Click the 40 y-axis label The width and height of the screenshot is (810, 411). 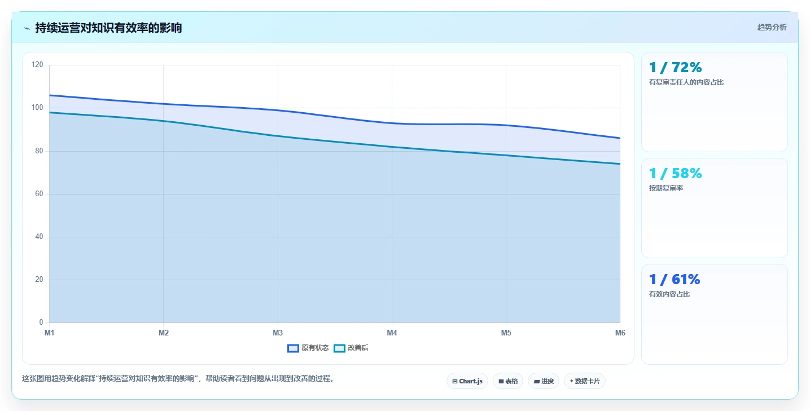(39, 237)
